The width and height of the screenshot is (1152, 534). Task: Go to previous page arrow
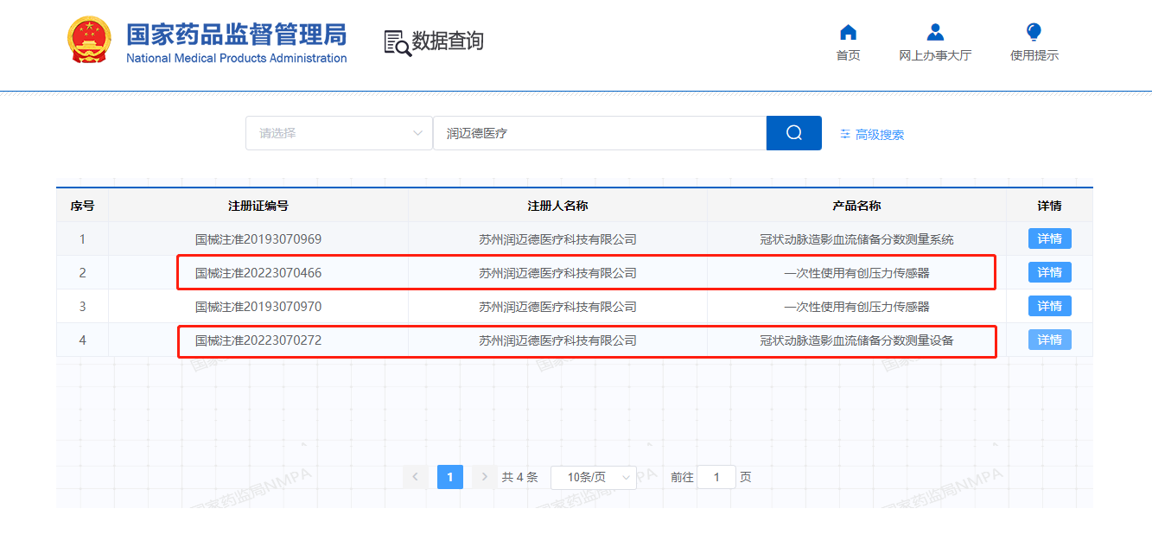415,477
